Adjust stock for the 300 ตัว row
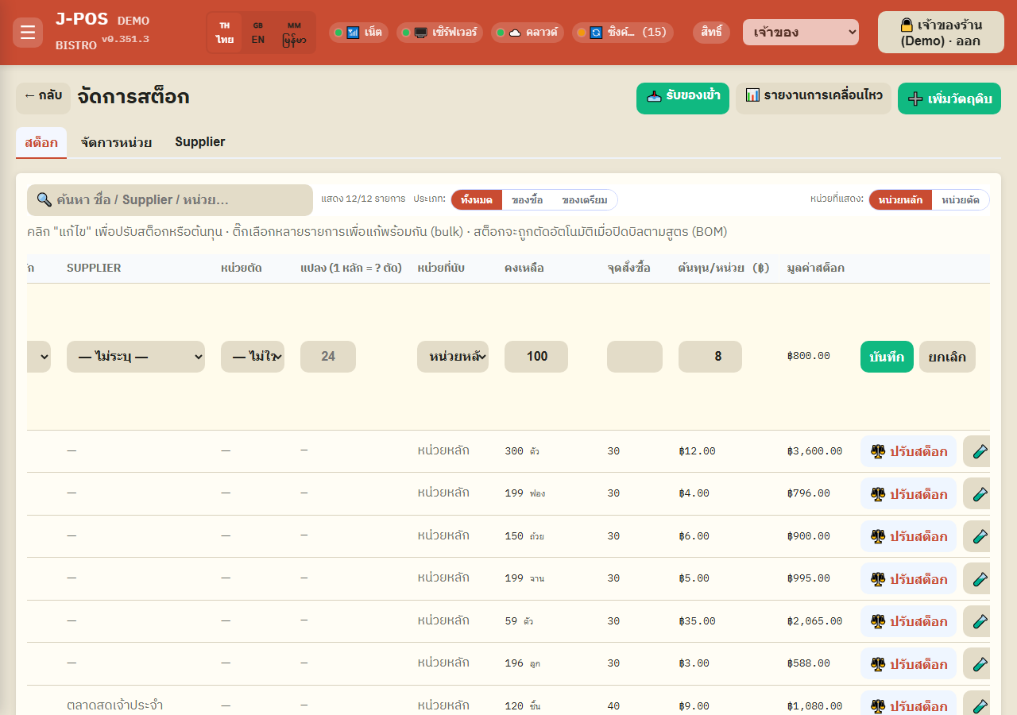Image resolution: width=1017 pixels, height=715 pixels. click(x=908, y=451)
